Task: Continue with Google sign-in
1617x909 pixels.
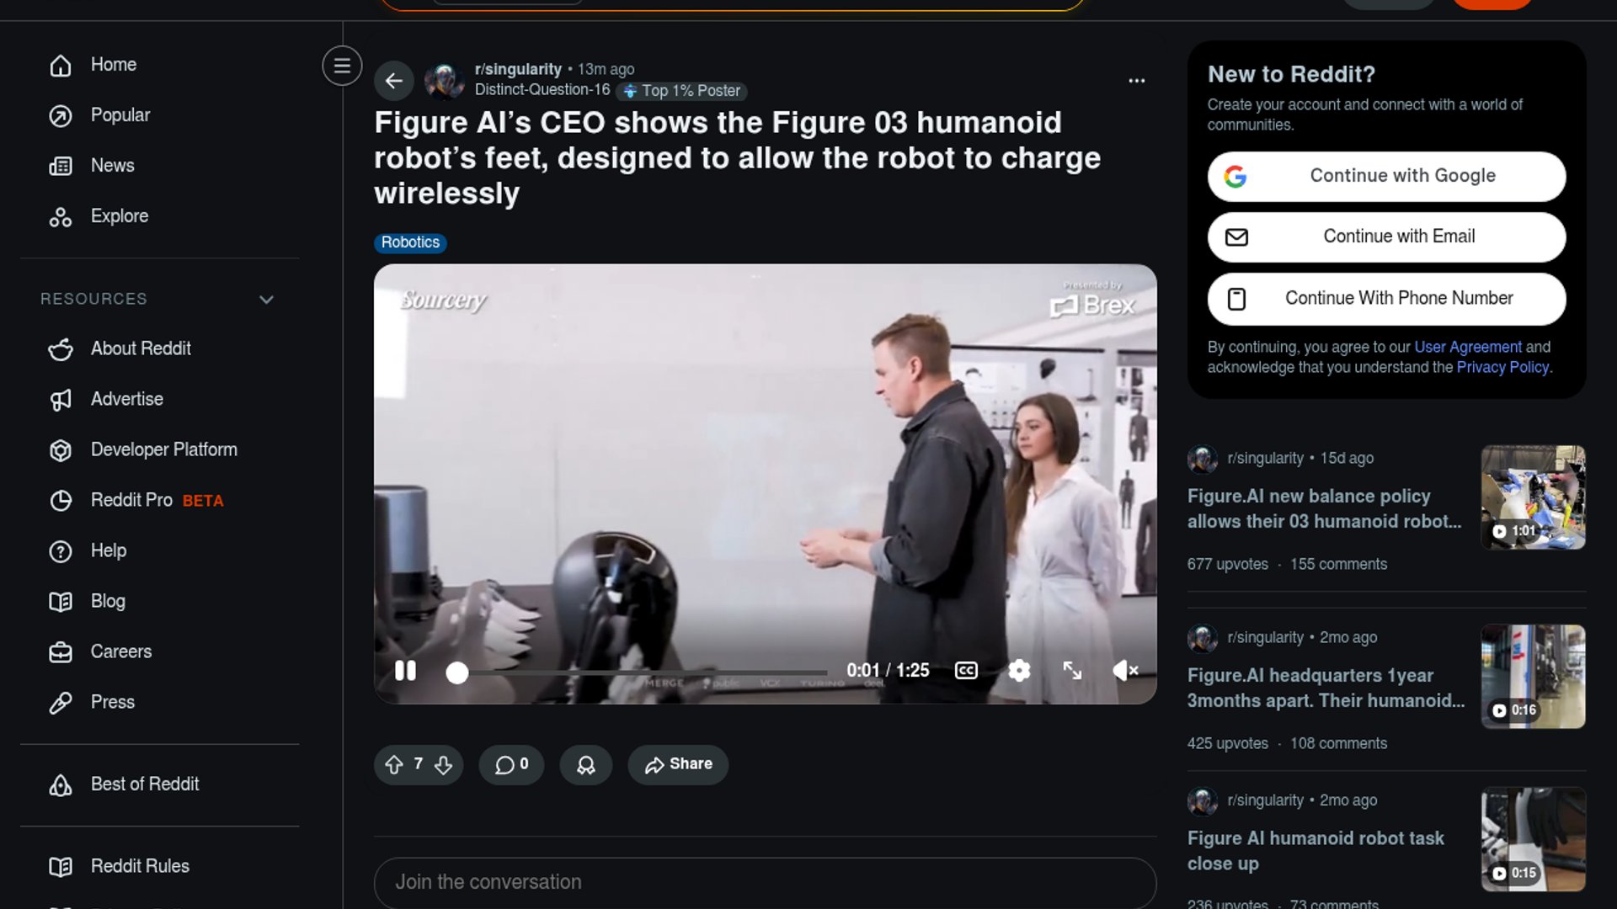Action: [x=1386, y=176]
